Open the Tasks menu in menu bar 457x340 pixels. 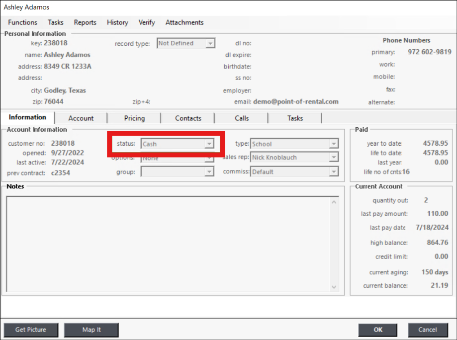[55, 22]
